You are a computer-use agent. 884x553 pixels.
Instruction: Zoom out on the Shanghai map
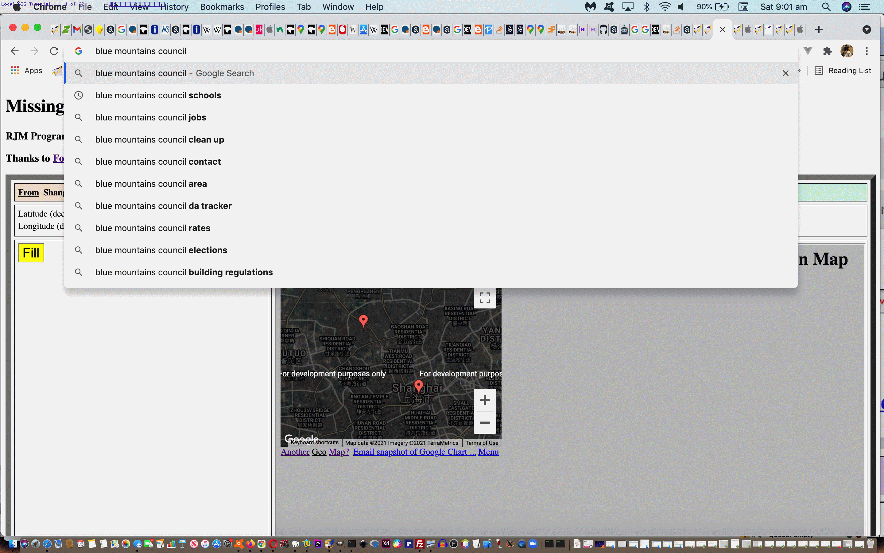pyautogui.click(x=485, y=422)
